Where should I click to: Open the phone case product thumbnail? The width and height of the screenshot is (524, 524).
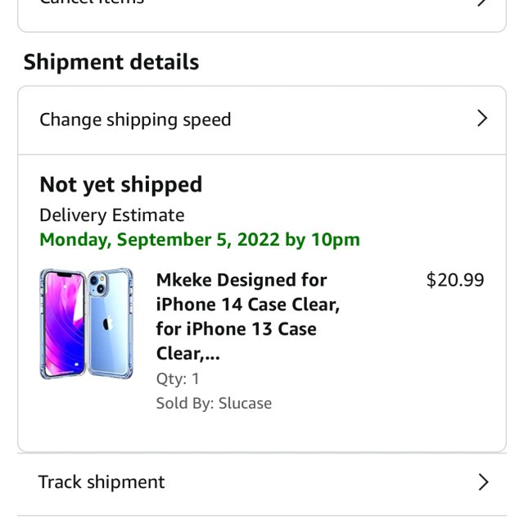coord(86,323)
